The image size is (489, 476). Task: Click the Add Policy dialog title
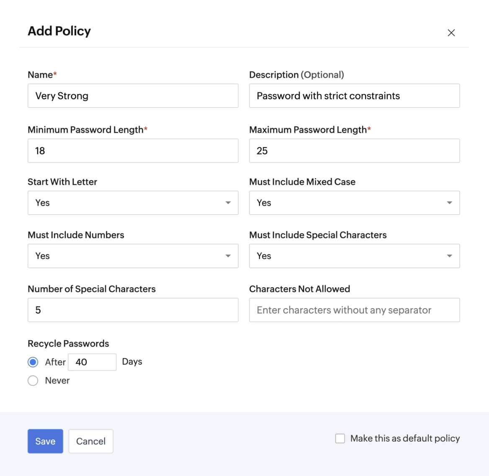[59, 31]
